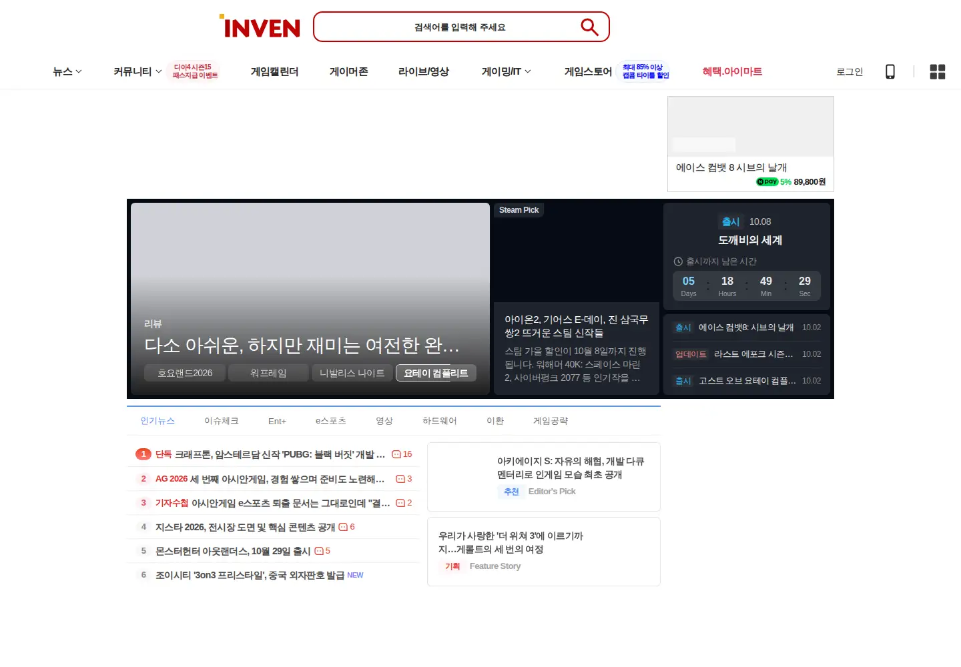The width and height of the screenshot is (961, 667).
Task: Click the INVEN logo
Action: tap(260, 27)
